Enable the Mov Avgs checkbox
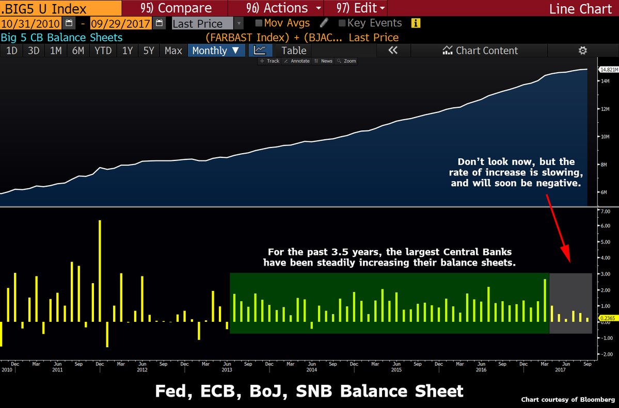Screen dimensions: 619x408 pos(259,23)
